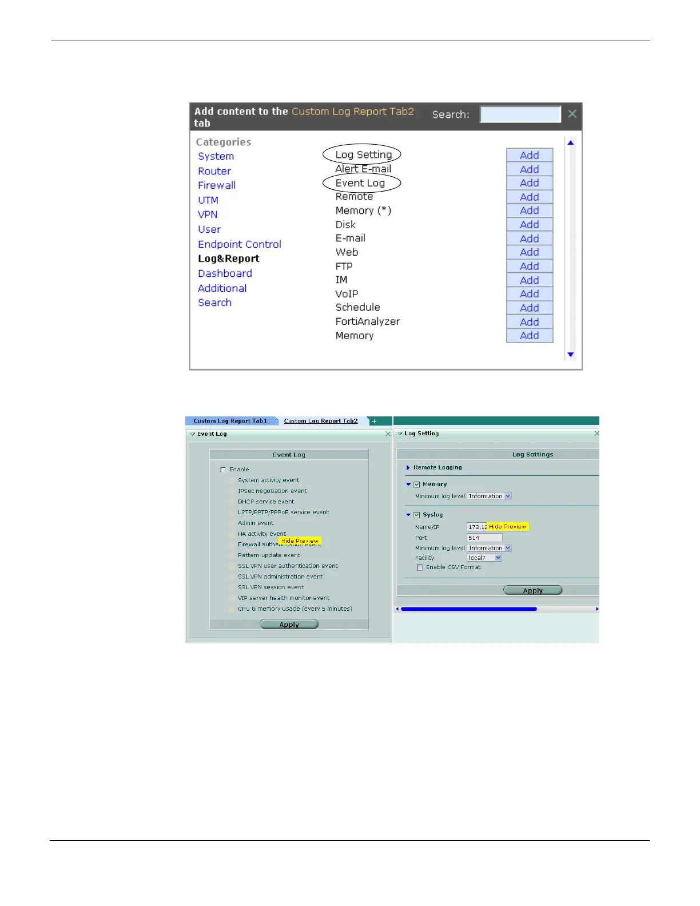
Task: Add the Event Log widget
Action: tap(530, 183)
